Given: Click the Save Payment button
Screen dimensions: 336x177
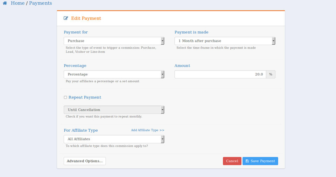Looking at the screenshot, I should [260, 161].
